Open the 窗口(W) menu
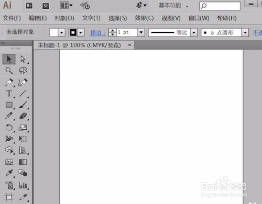Viewport: 262px width, 204px height. (199, 18)
